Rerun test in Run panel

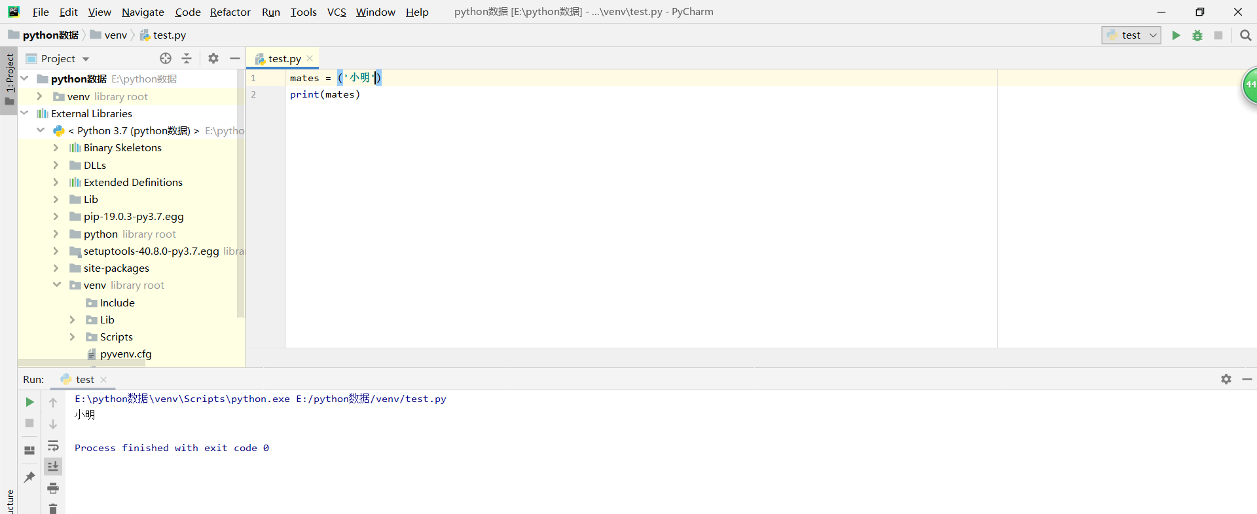pos(29,402)
